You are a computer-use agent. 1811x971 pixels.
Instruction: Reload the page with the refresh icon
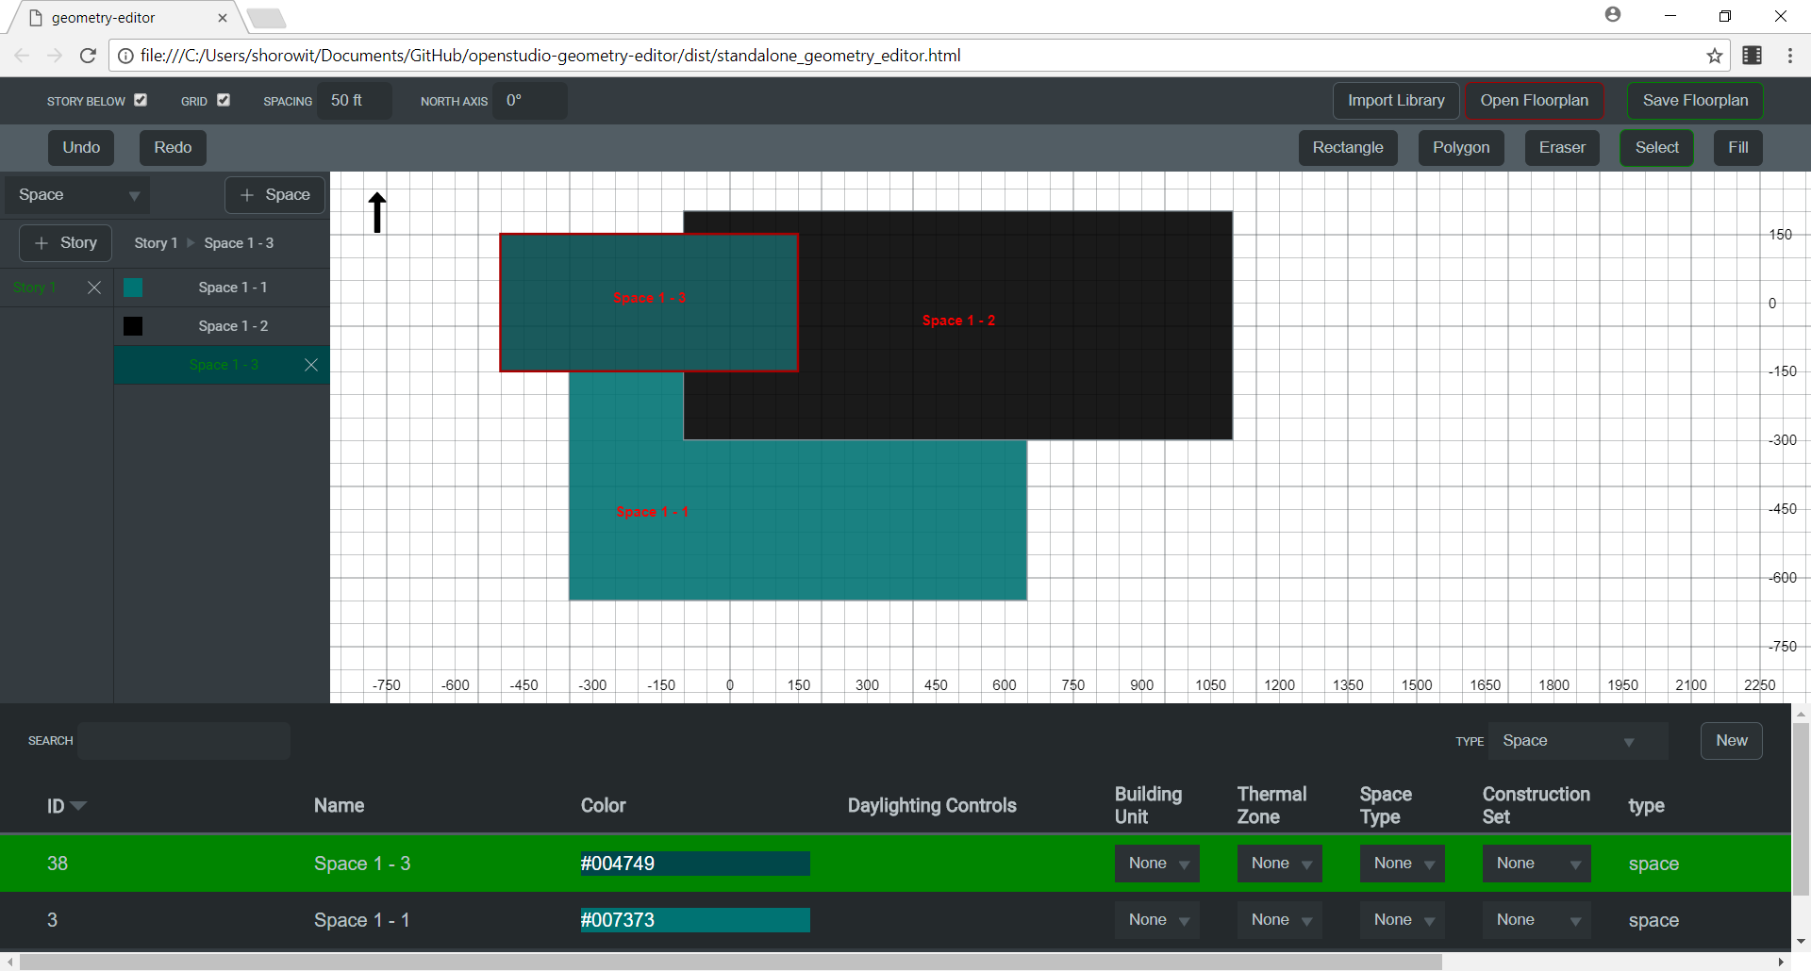87,55
